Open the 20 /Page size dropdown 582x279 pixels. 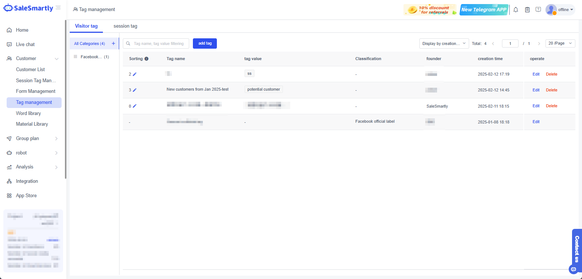(560, 43)
